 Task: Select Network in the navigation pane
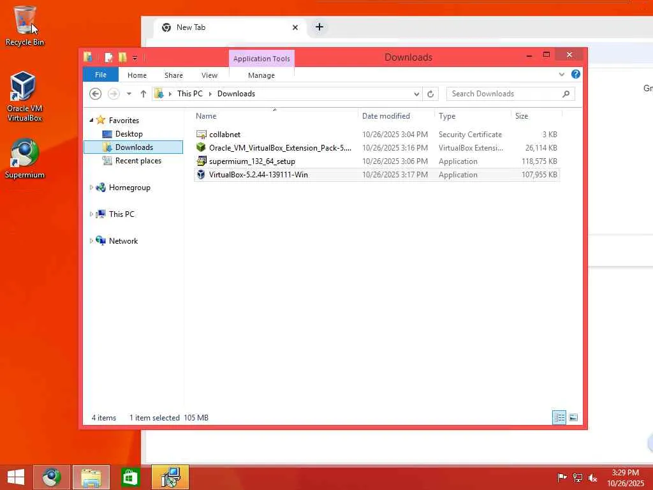click(123, 241)
